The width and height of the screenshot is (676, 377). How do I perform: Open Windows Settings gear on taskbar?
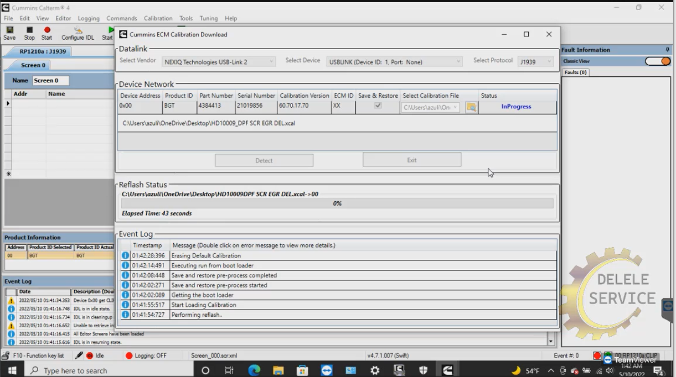coord(375,370)
